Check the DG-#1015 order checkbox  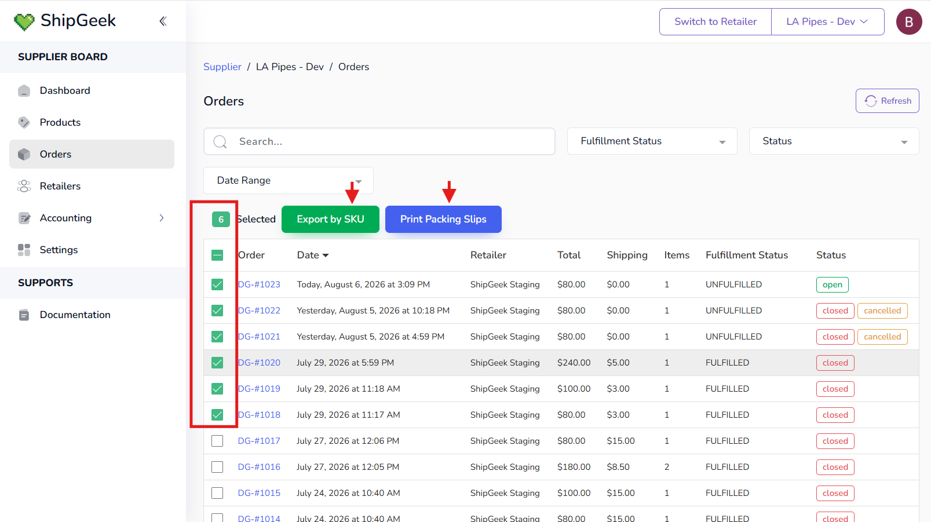point(217,493)
